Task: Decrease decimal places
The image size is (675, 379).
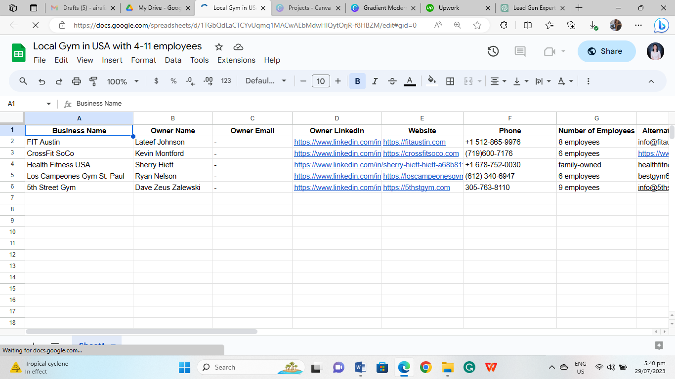Action: coord(191,81)
